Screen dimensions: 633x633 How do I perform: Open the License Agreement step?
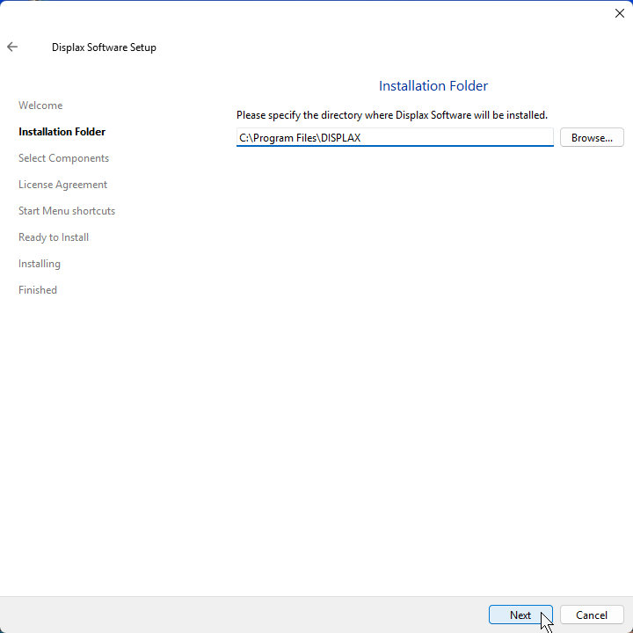(62, 185)
